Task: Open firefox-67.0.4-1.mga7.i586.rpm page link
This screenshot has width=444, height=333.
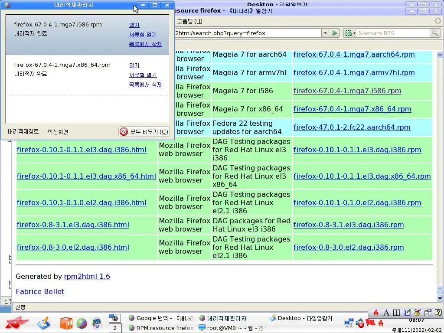Action: click(x=347, y=91)
